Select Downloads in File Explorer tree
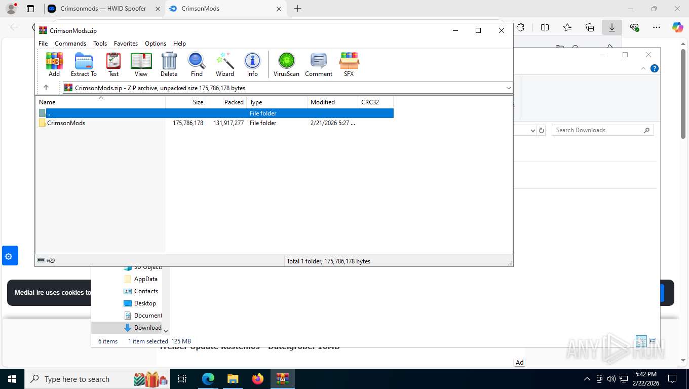The height and width of the screenshot is (389, 689). 142,328
